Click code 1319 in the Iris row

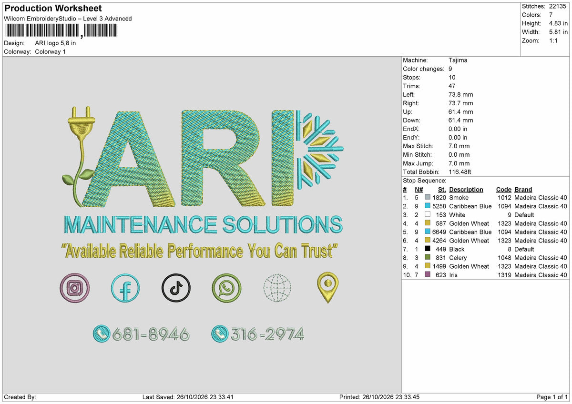pos(505,275)
